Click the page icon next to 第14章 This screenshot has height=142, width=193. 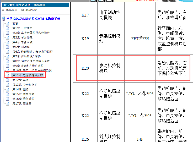8,89
